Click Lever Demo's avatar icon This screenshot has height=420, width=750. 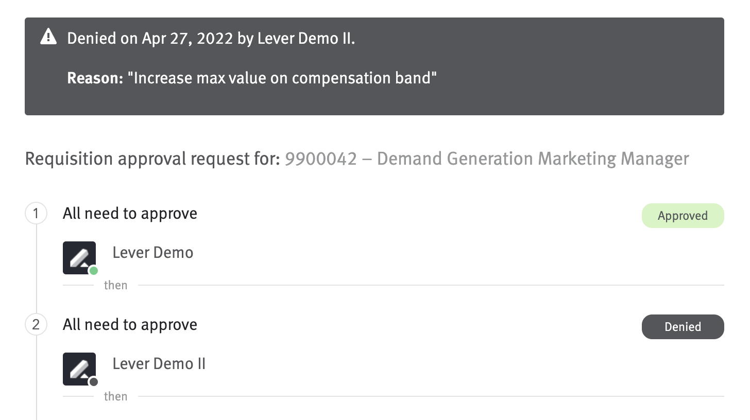pos(79,258)
